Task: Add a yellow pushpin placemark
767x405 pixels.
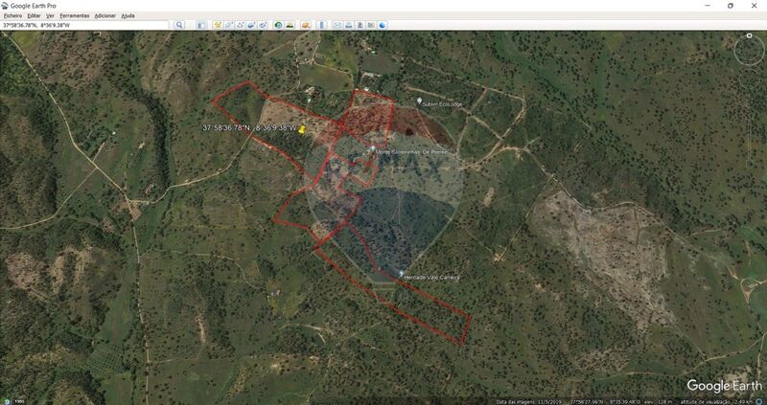Action: [218, 25]
